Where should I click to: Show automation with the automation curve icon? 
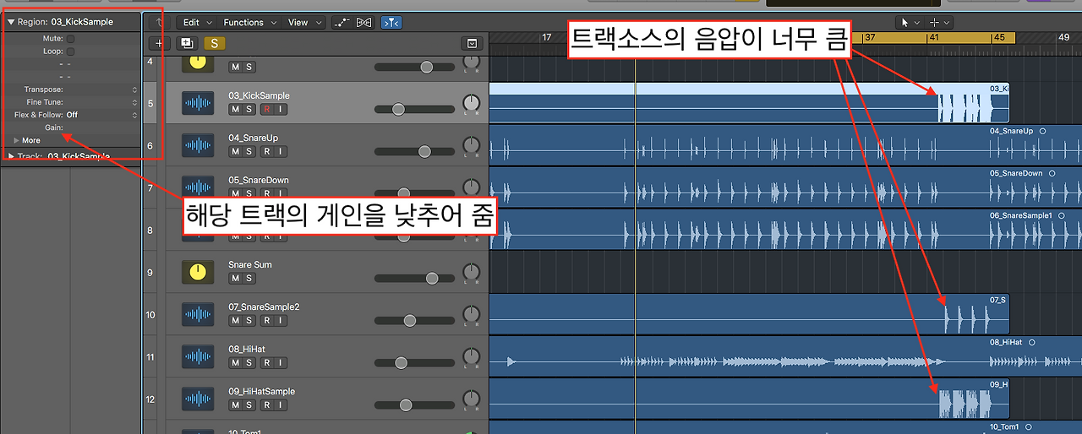click(342, 23)
